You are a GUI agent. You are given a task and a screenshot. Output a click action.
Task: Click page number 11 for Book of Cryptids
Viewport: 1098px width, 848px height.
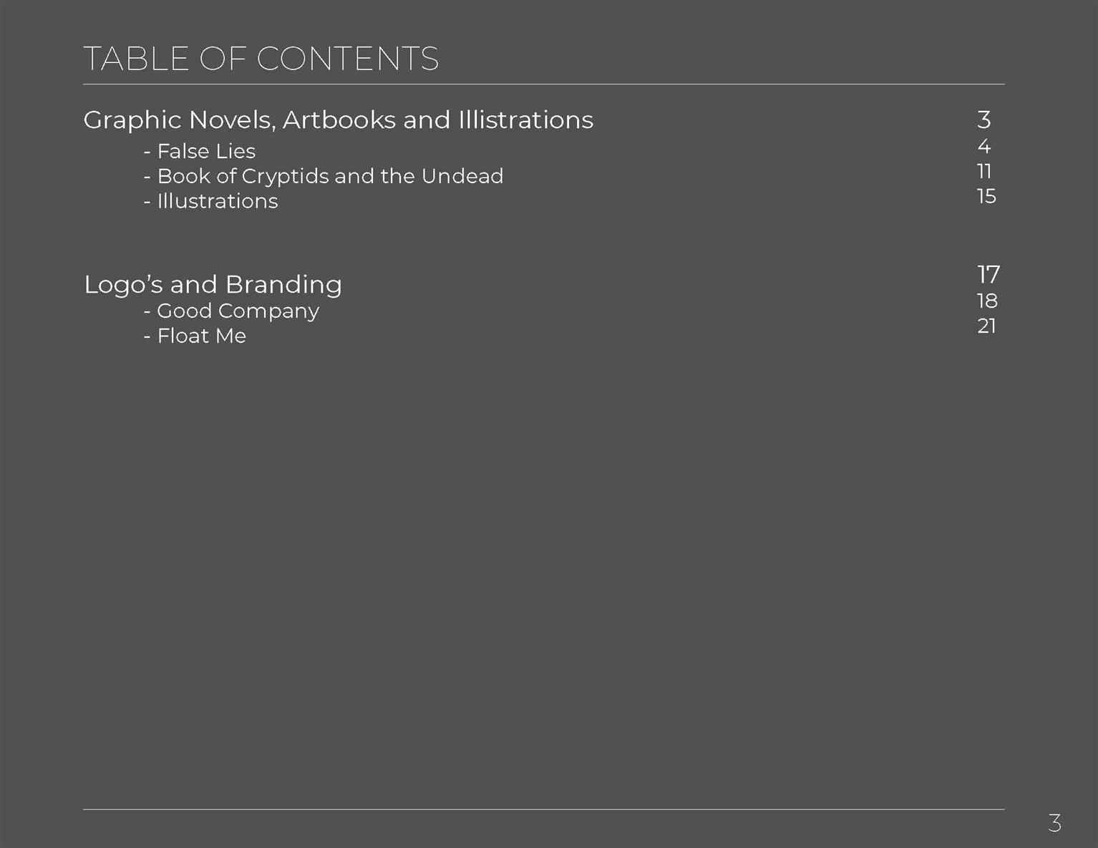tap(984, 172)
